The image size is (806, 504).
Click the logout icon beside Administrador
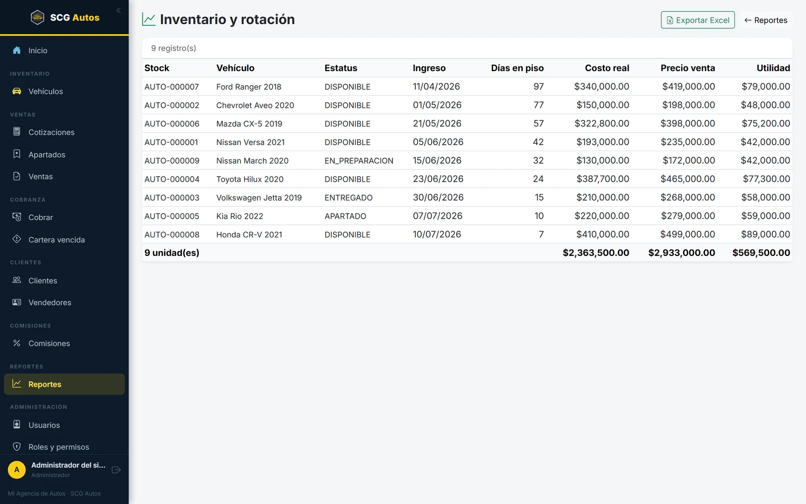point(116,470)
